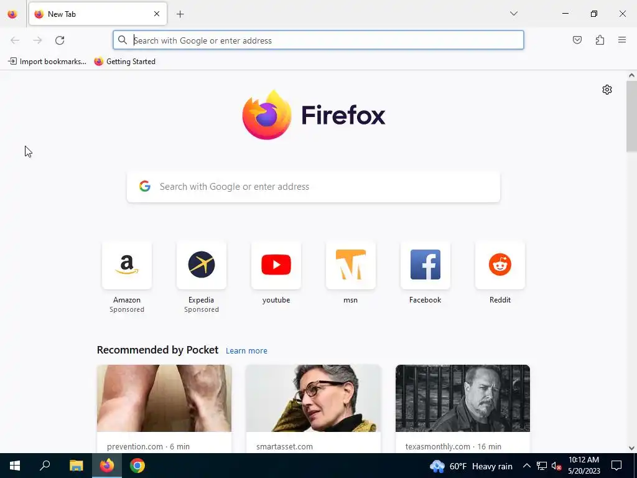The image size is (637, 478).
Task: Open taskbar search magnifier
Action: pos(45,466)
